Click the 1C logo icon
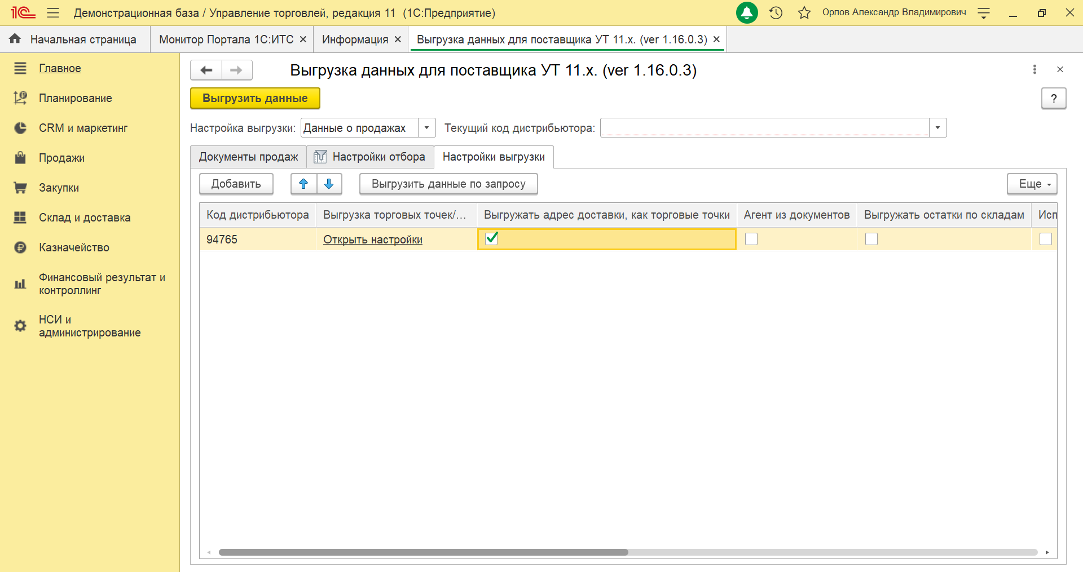The image size is (1083, 572). point(23,12)
